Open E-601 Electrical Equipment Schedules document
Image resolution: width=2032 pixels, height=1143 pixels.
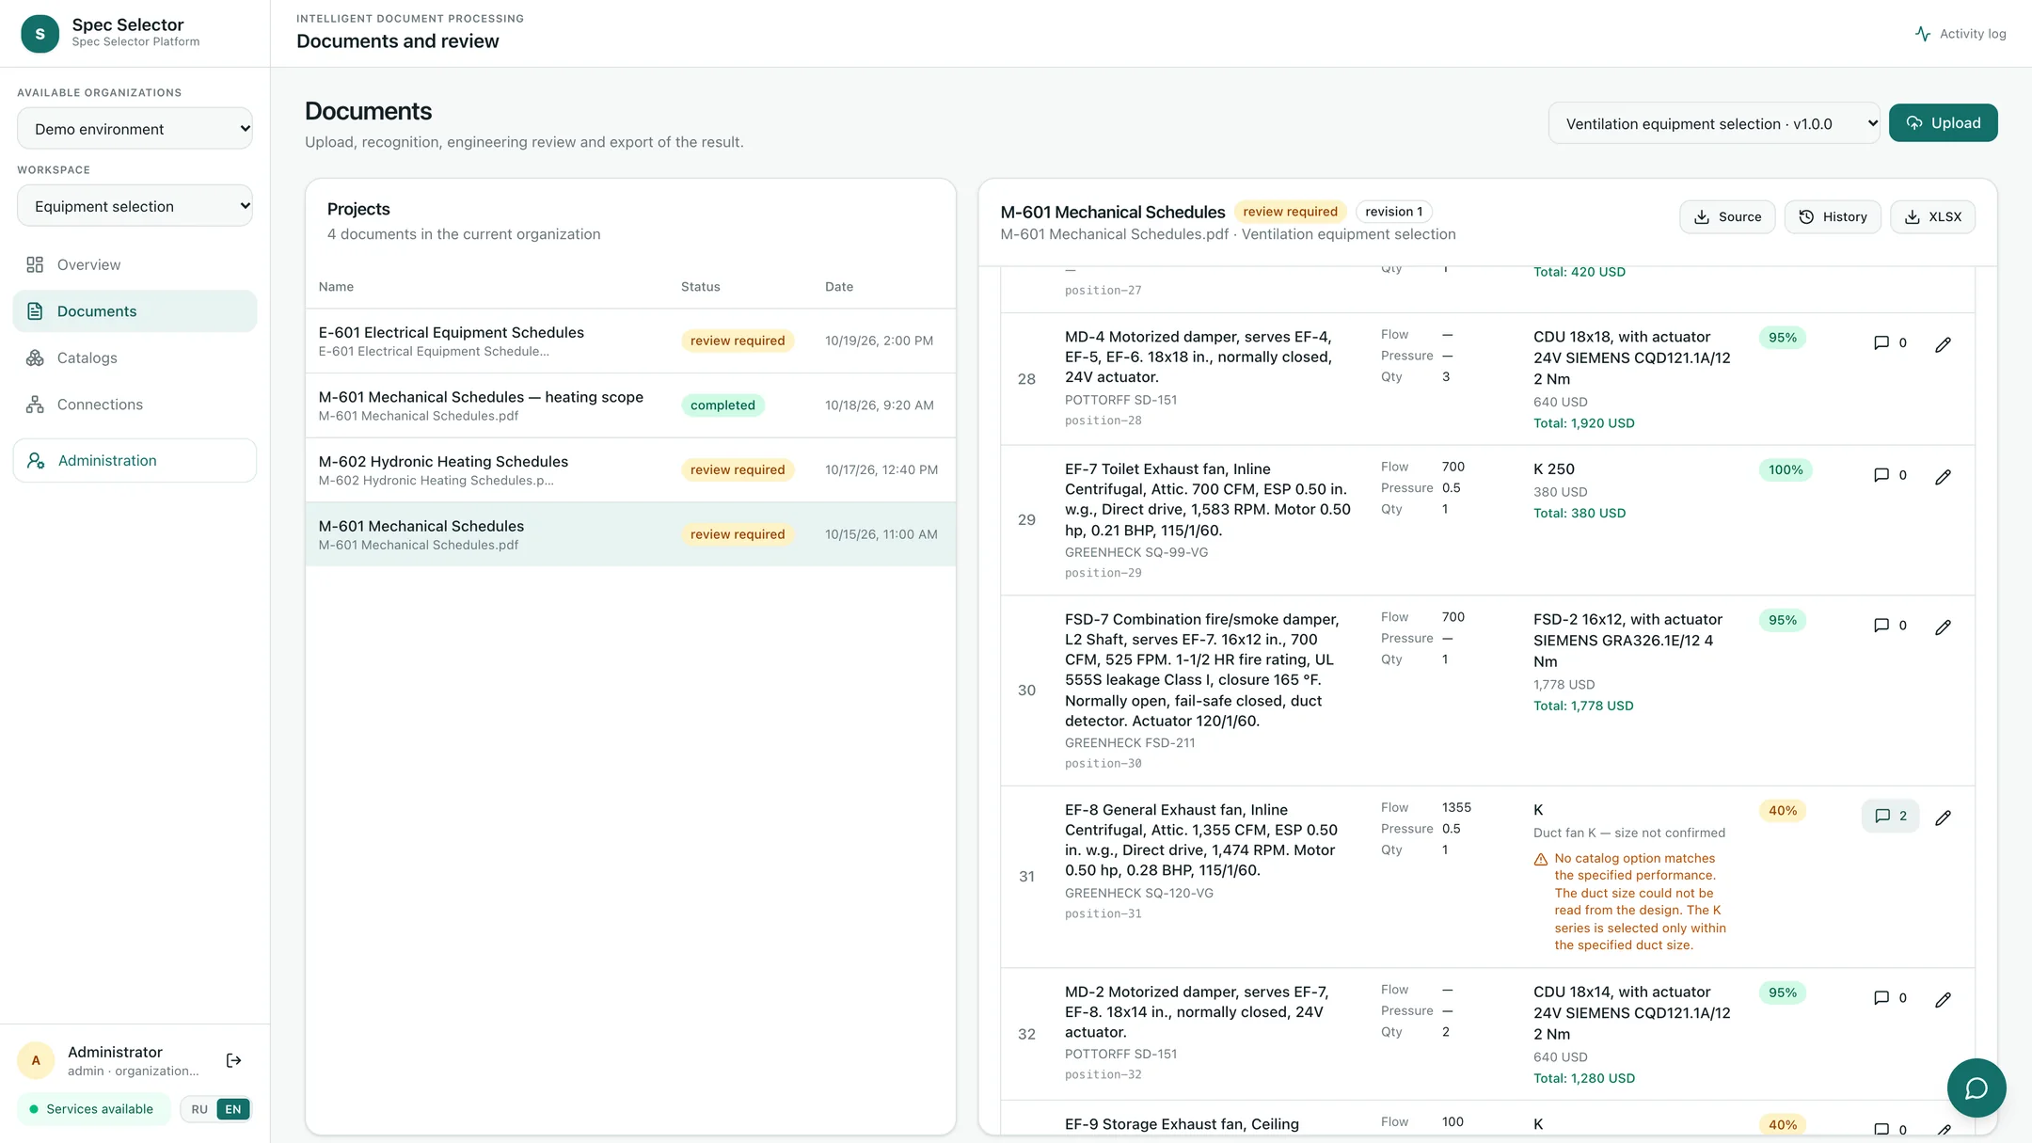click(x=630, y=341)
